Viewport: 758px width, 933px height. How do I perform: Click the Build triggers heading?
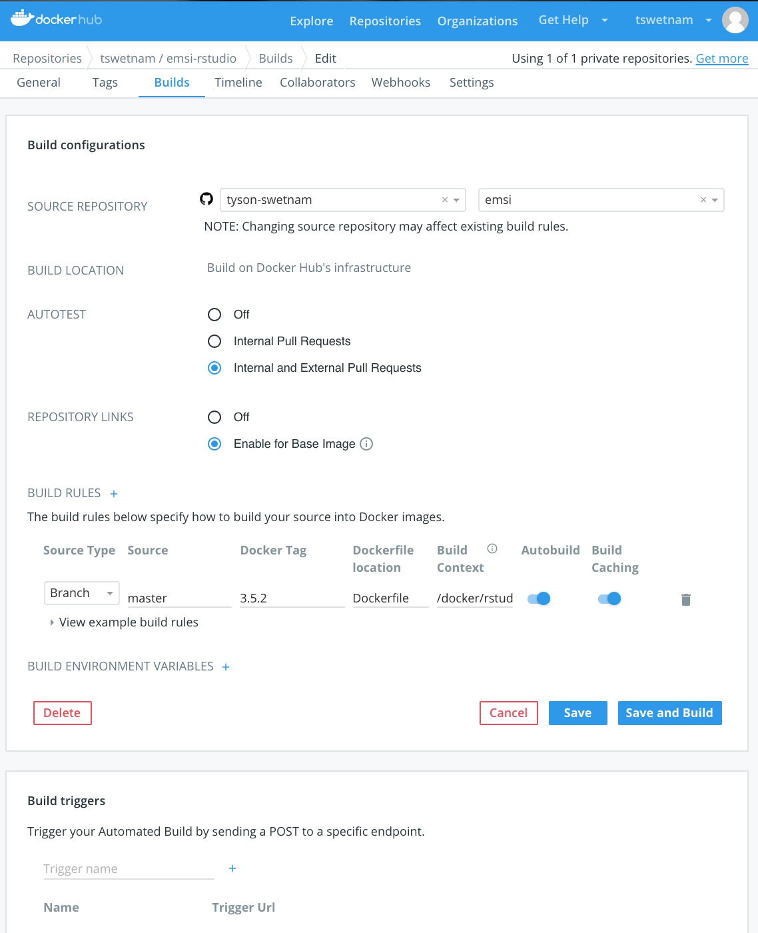[x=67, y=801]
